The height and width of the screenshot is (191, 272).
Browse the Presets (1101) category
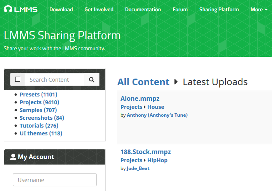38,95
